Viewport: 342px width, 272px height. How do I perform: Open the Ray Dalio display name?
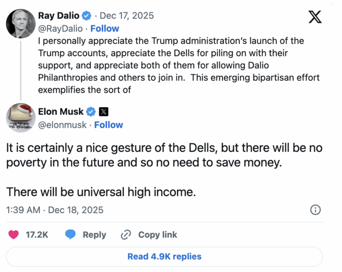(x=59, y=15)
